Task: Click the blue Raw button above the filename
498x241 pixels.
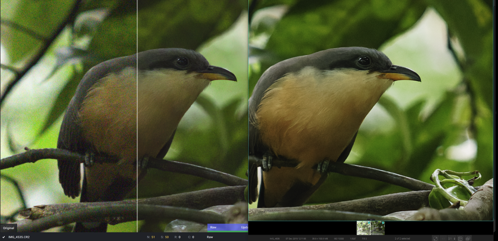Action: pyautogui.click(x=213, y=227)
